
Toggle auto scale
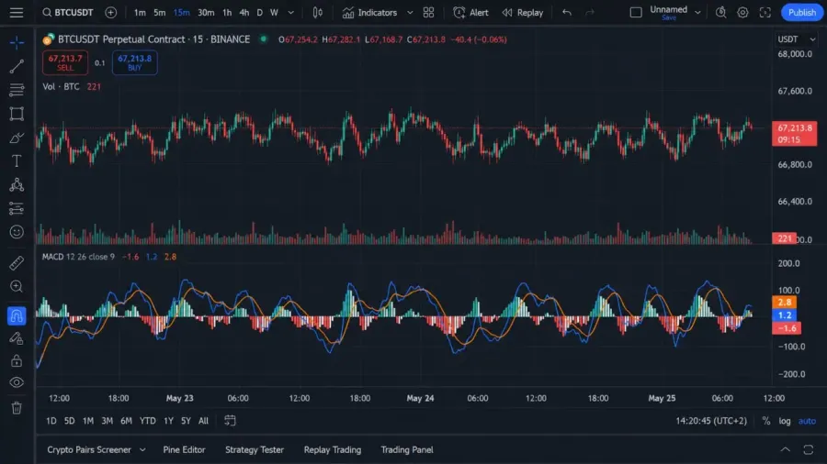tap(807, 421)
